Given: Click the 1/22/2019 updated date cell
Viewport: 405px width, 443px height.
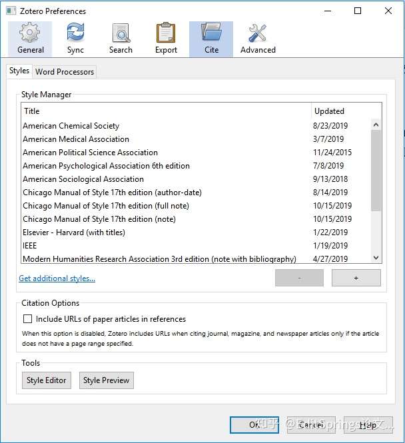Looking at the screenshot, I should 330,232.
